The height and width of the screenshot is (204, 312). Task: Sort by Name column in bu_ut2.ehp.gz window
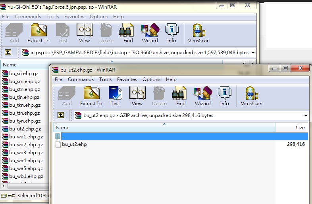164,127
